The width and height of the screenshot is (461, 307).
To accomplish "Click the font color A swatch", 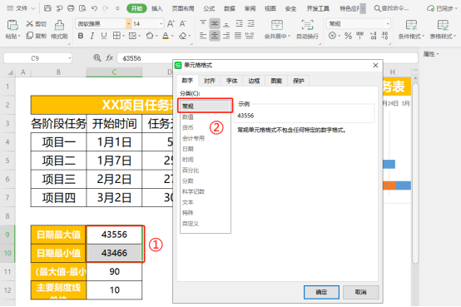I will [x=166, y=36].
